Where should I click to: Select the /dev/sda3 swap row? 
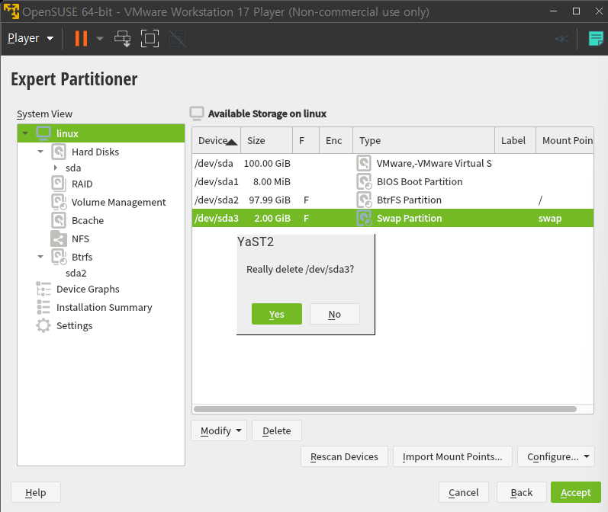pos(393,218)
